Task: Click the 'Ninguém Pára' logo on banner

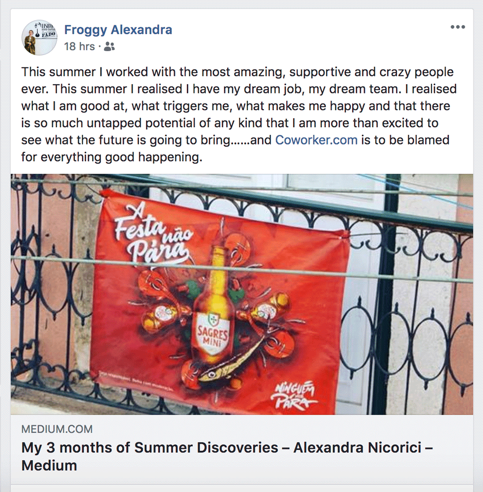Action: click(293, 396)
